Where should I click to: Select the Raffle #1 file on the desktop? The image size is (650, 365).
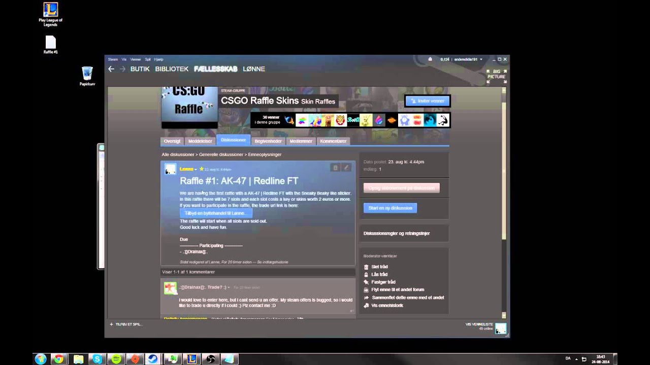pyautogui.click(x=50, y=45)
